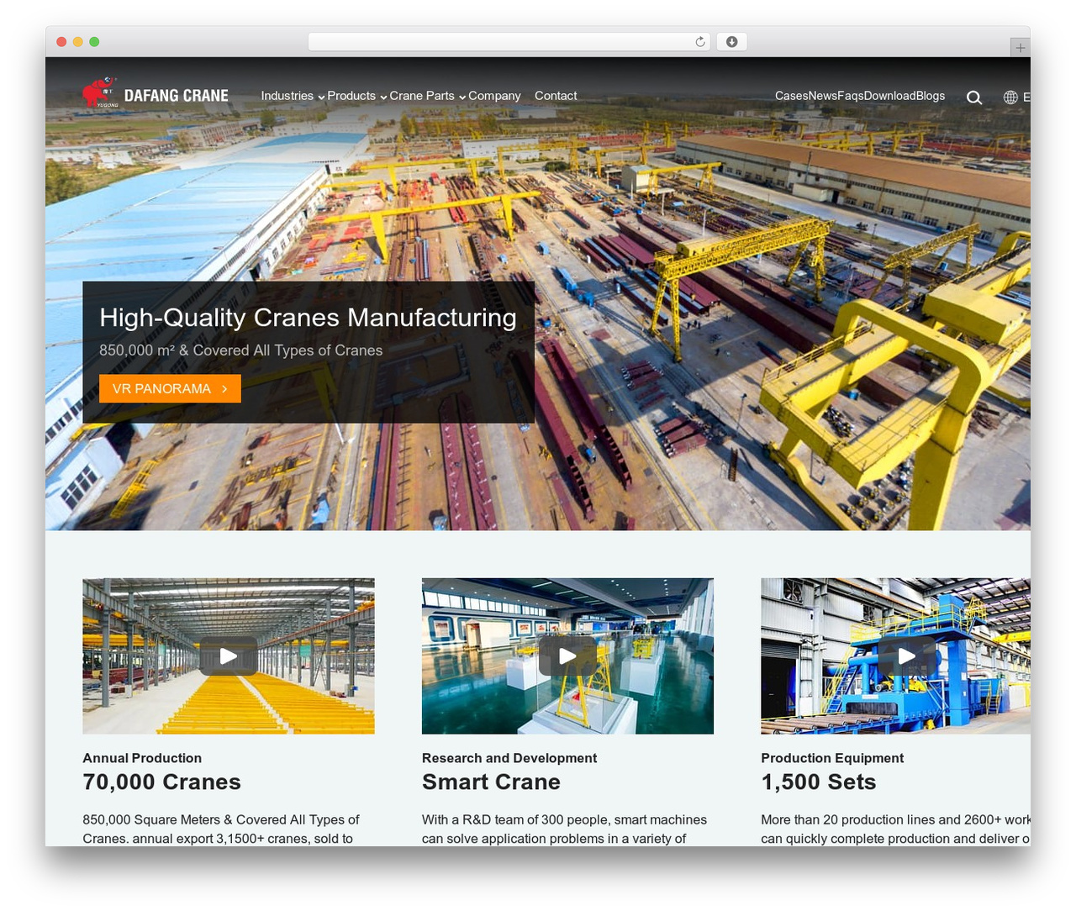The height and width of the screenshot is (911, 1076).
Task: Go to the Cases page
Action: (791, 96)
